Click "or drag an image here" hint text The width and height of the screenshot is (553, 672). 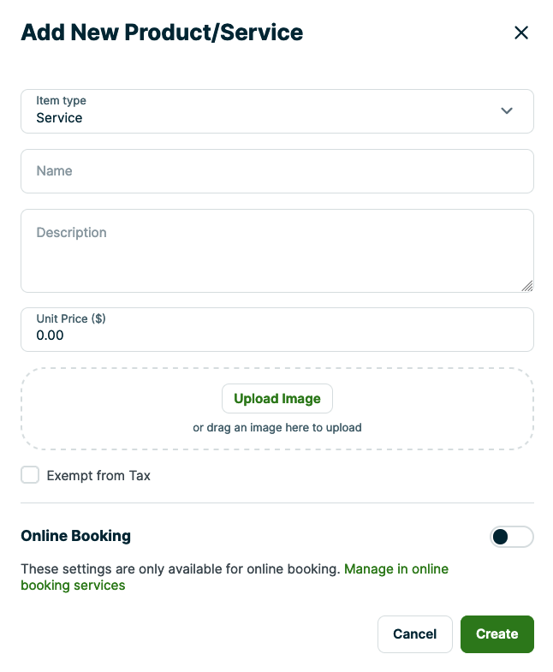(x=276, y=427)
